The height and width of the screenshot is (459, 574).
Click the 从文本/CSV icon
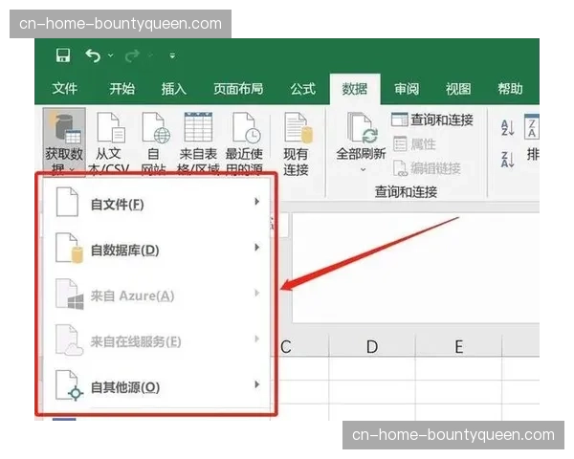coord(111,128)
